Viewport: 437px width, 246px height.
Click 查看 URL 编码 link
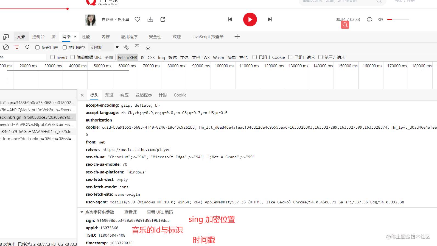(160, 212)
